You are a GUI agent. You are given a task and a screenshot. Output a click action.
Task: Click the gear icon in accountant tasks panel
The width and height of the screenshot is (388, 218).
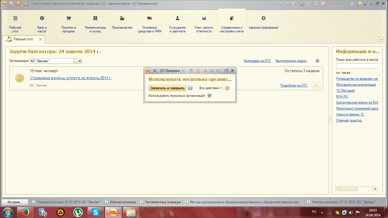pos(317,61)
